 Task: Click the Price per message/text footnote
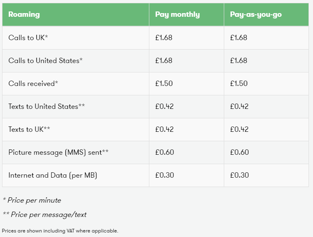coord(45,214)
